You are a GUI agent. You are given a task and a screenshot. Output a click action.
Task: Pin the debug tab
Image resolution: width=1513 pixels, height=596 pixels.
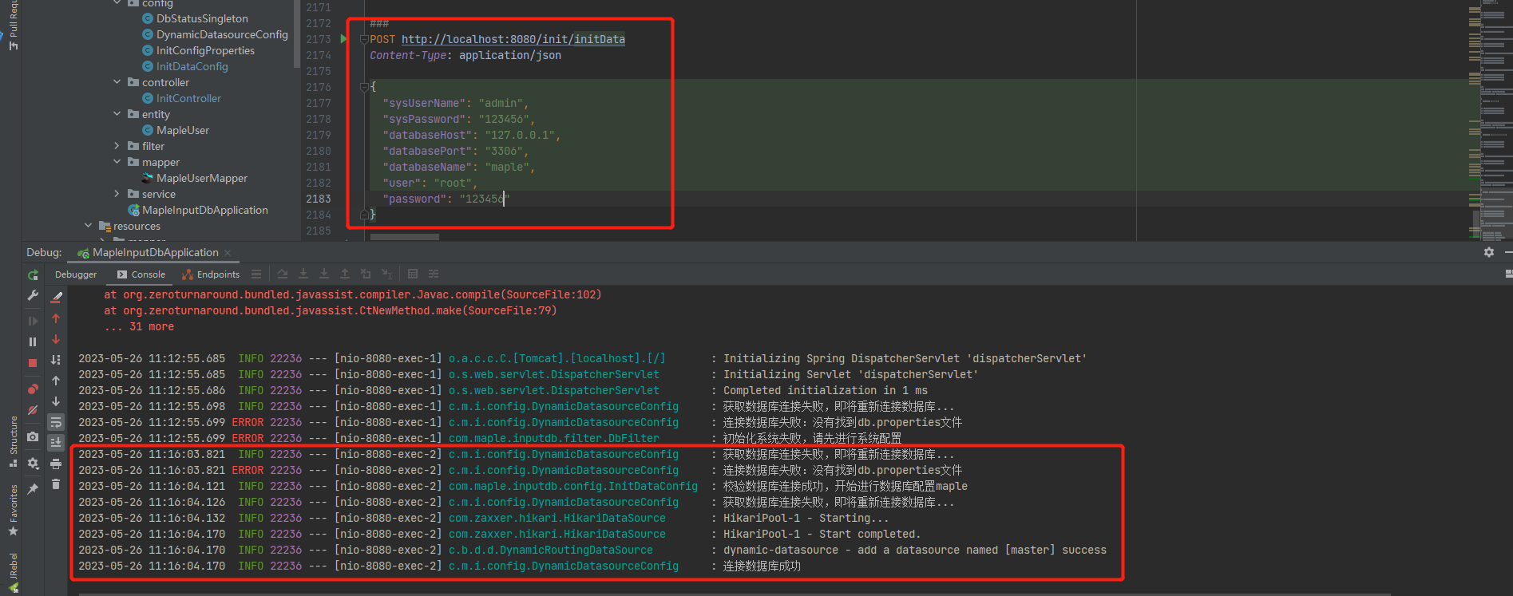pyautogui.click(x=33, y=489)
